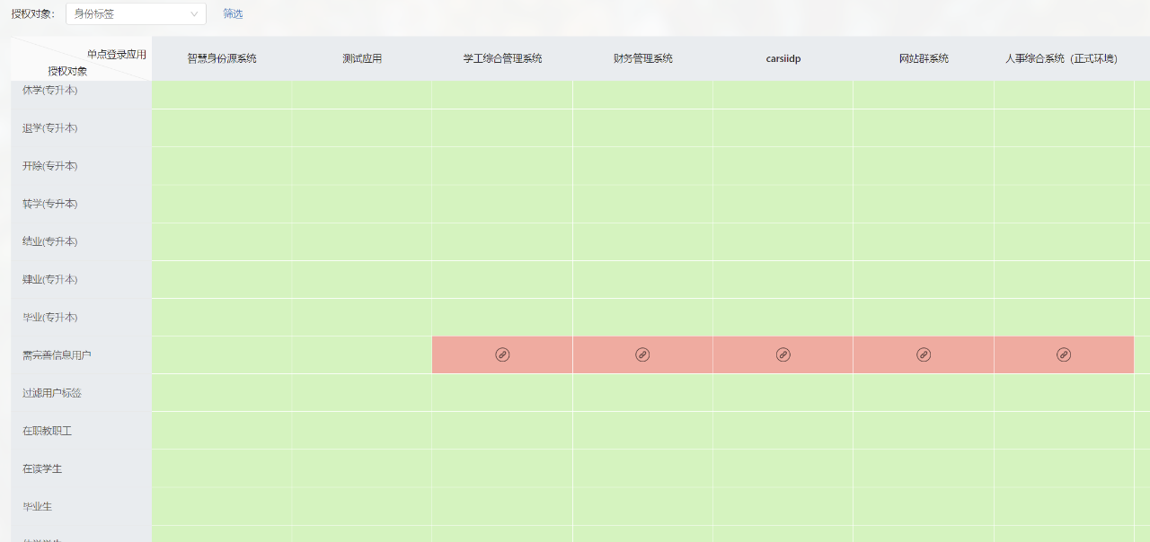Click the carsiidp column header

tap(783, 58)
